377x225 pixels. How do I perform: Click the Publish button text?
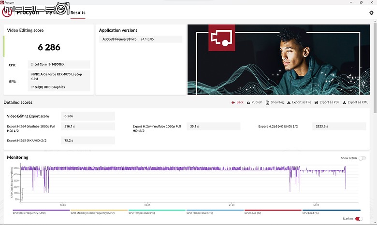(257, 102)
